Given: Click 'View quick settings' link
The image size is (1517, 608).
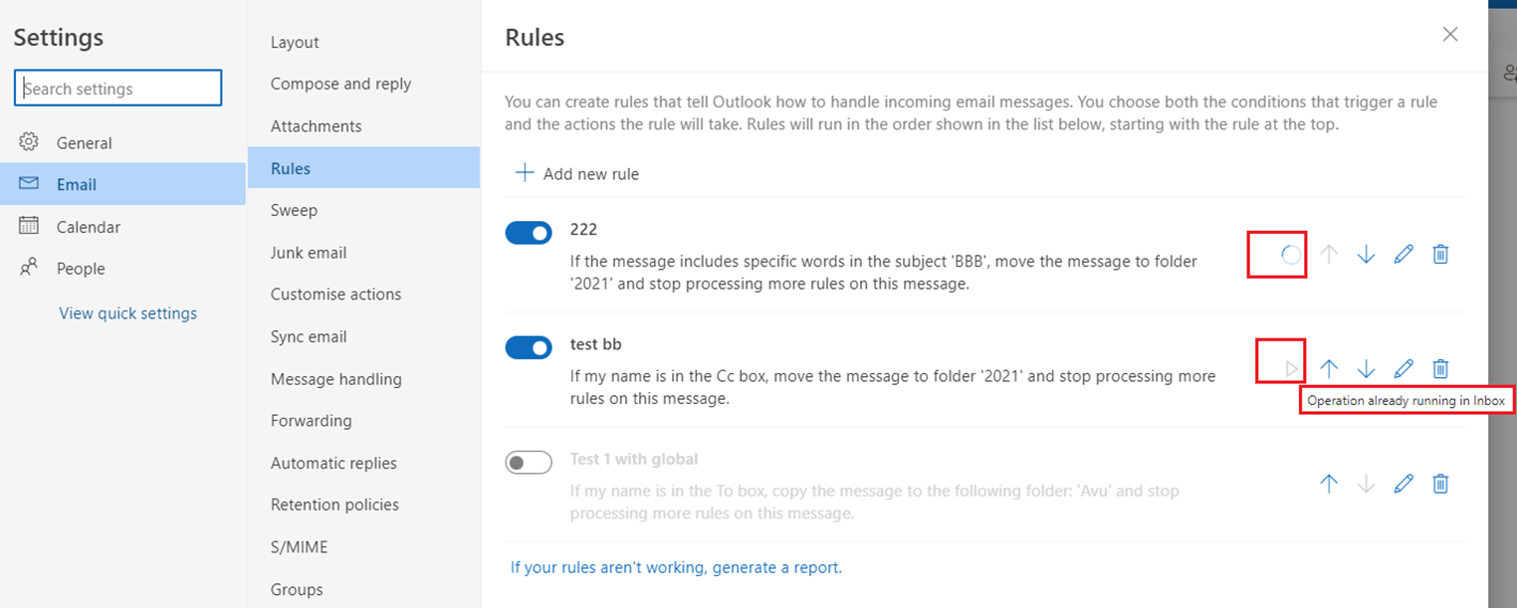Looking at the screenshot, I should (127, 312).
